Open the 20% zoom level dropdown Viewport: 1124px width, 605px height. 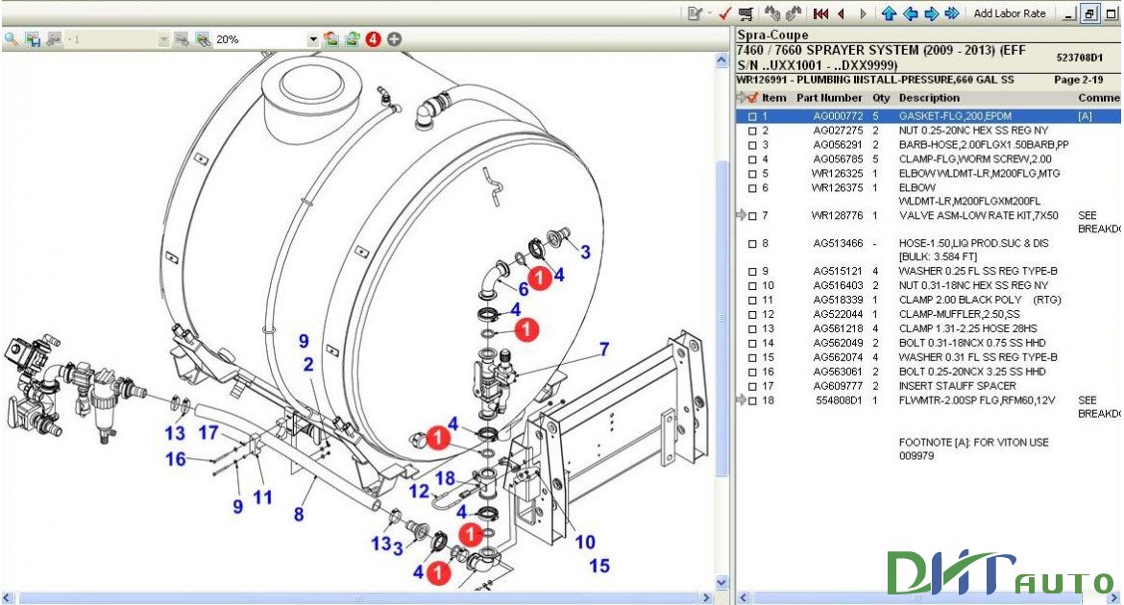pos(312,40)
